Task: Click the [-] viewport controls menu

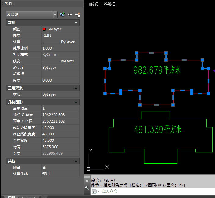Action: 87,4
